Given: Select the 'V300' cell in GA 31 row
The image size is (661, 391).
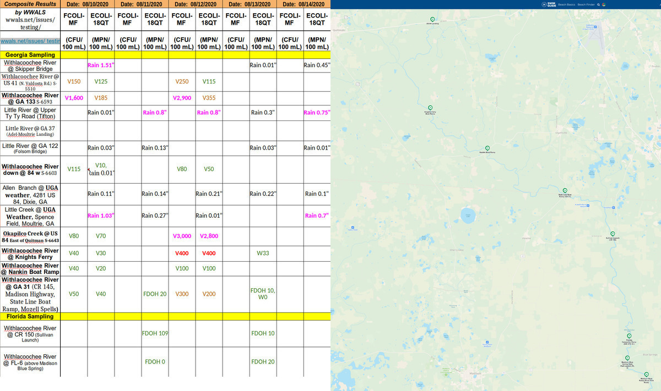Looking at the screenshot, I should point(182,294).
